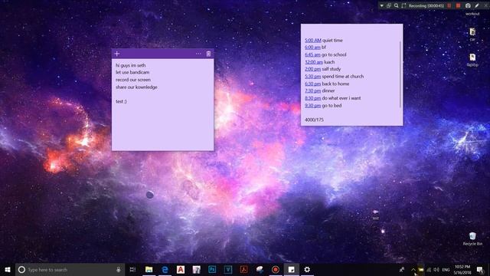Click the 'test :)' line in the note

[121, 102]
